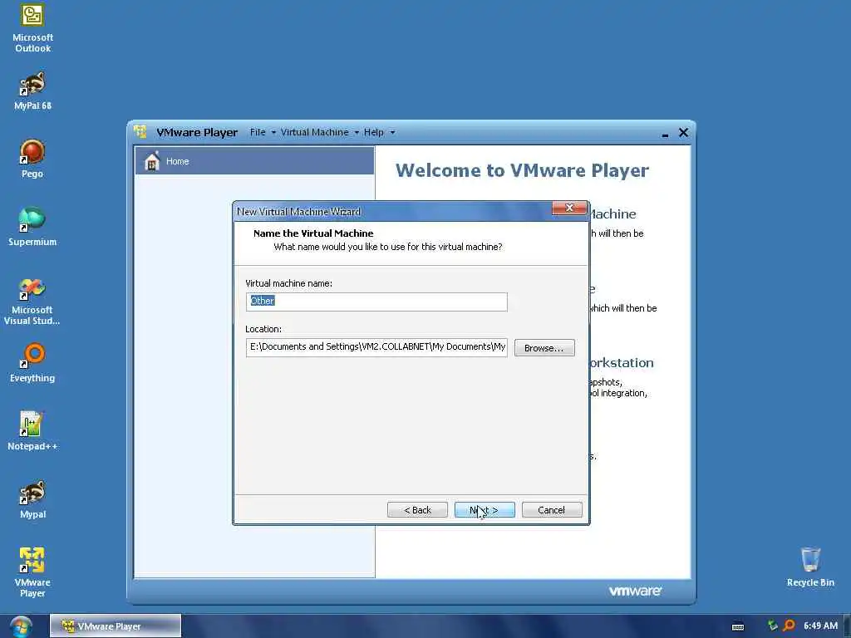Click the network tray icon
This screenshot has width=851, height=638.
coord(772,626)
